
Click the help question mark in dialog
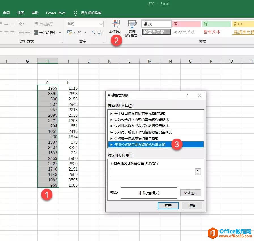pos(187,95)
